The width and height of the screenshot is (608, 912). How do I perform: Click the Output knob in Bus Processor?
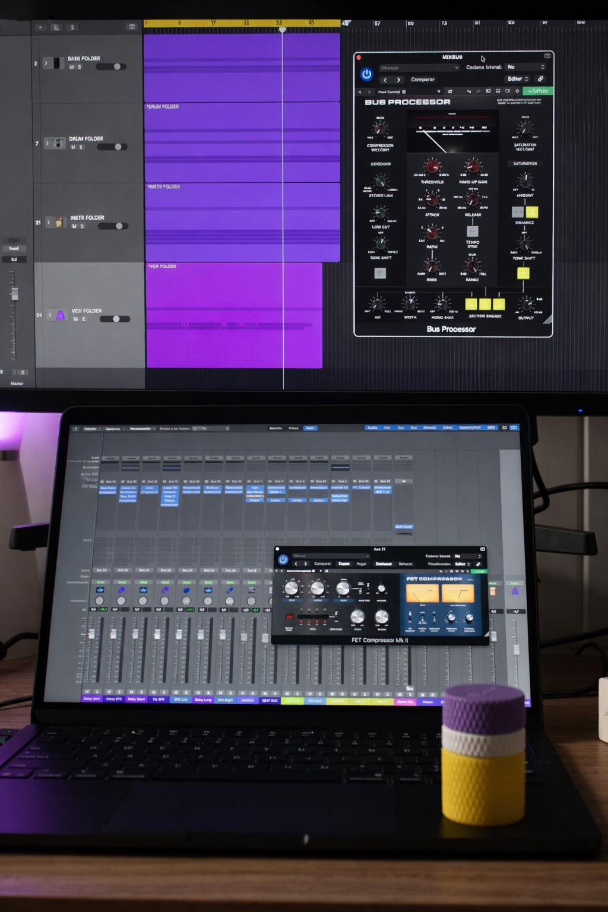[x=526, y=304]
